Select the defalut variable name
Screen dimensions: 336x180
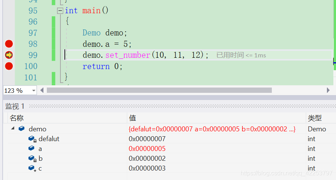(x=49, y=139)
